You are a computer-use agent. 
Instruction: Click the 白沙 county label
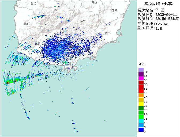tap(54, 10)
